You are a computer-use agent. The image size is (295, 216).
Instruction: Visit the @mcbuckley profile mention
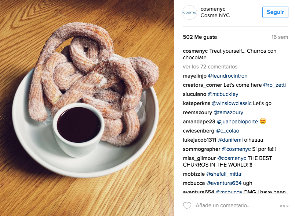pyautogui.click(x=223, y=94)
